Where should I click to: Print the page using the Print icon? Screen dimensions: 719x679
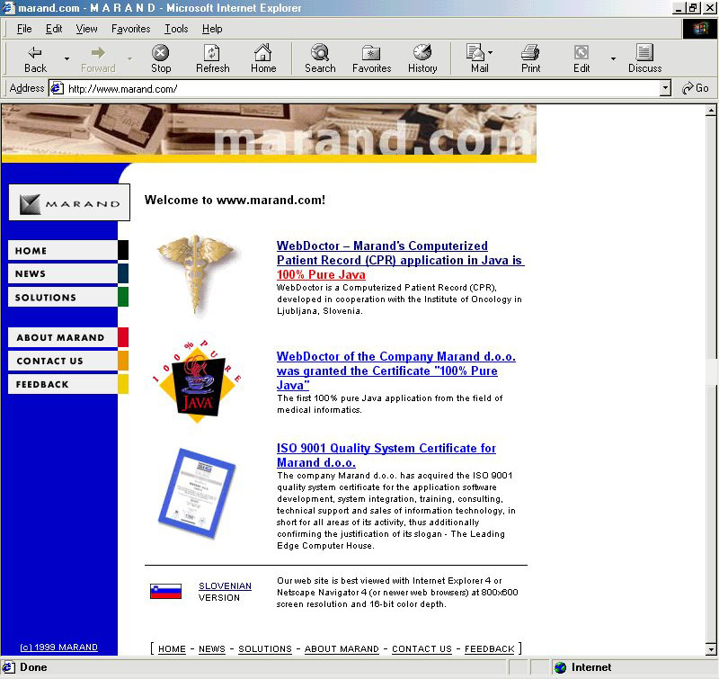coord(530,58)
